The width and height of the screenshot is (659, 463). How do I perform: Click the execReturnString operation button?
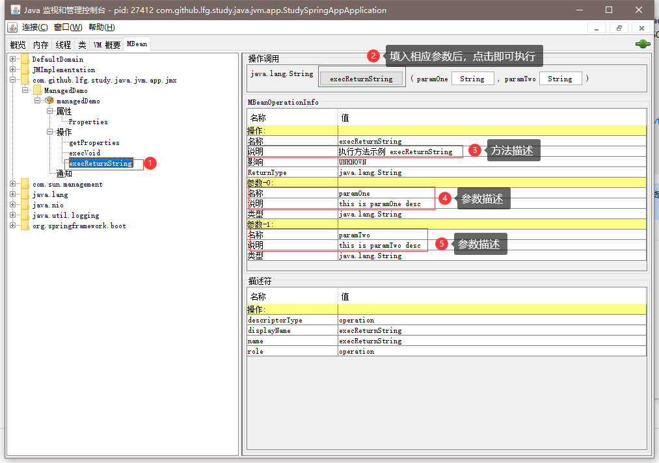coord(361,79)
